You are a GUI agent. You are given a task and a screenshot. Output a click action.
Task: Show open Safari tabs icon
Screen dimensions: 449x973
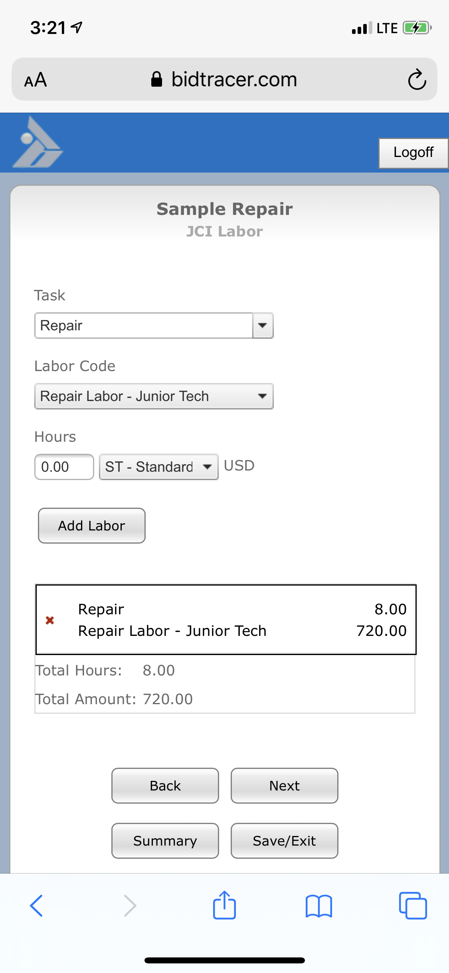pyautogui.click(x=413, y=905)
